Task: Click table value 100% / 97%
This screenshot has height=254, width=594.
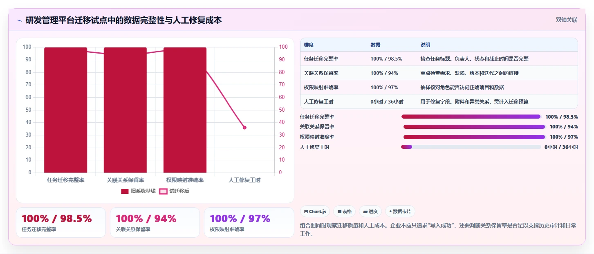Action: click(x=384, y=87)
